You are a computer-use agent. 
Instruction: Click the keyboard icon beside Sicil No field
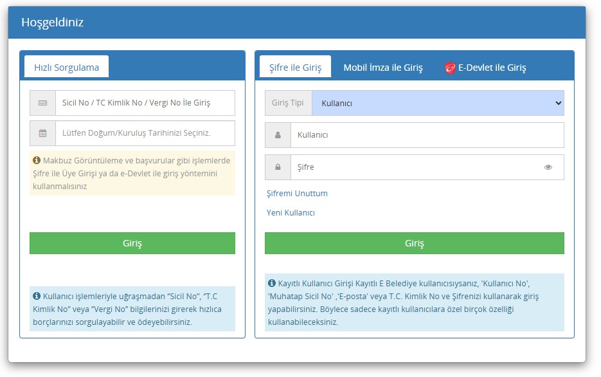pyautogui.click(x=42, y=103)
